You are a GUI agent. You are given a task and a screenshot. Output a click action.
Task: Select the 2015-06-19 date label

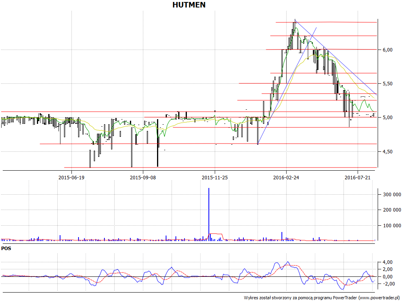[x=71, y=177]
